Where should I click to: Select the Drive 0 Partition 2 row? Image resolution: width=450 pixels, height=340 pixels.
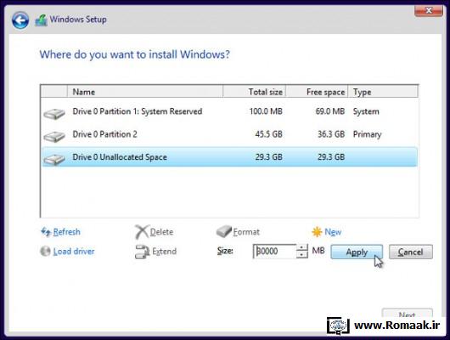point(229,134)
